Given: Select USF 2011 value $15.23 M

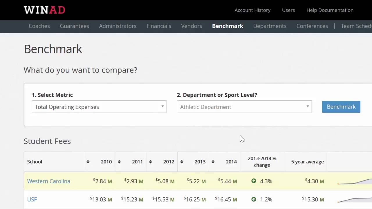Looking at the screenshot, I should (132, 199).
